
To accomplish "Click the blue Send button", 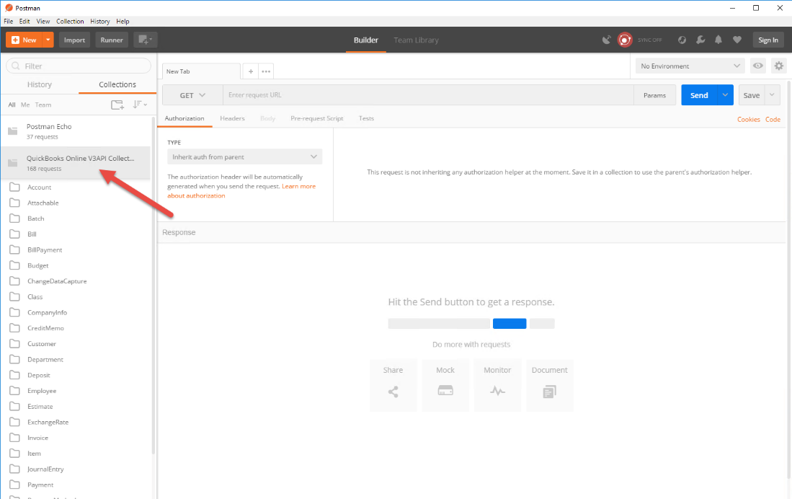I will coord(699,95).
